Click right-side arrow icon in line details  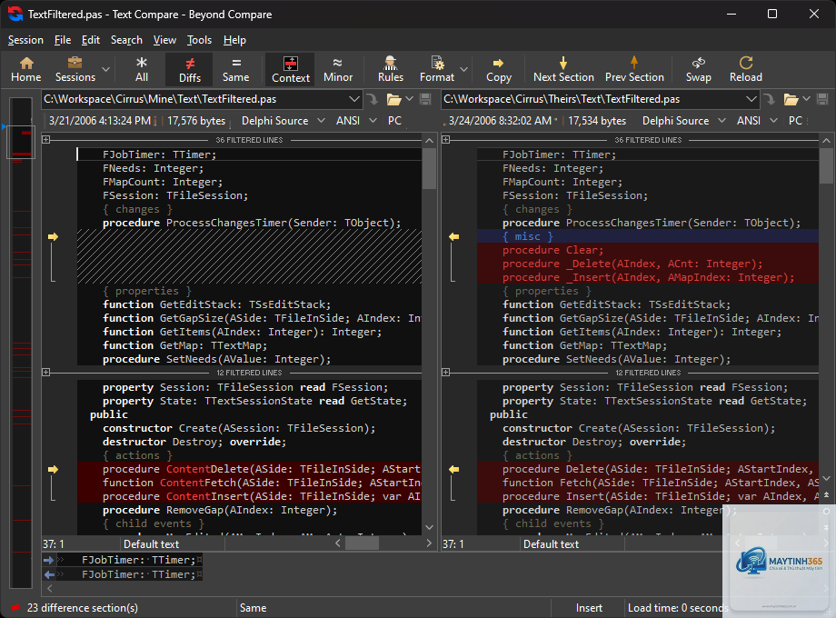tap(48, 574)
